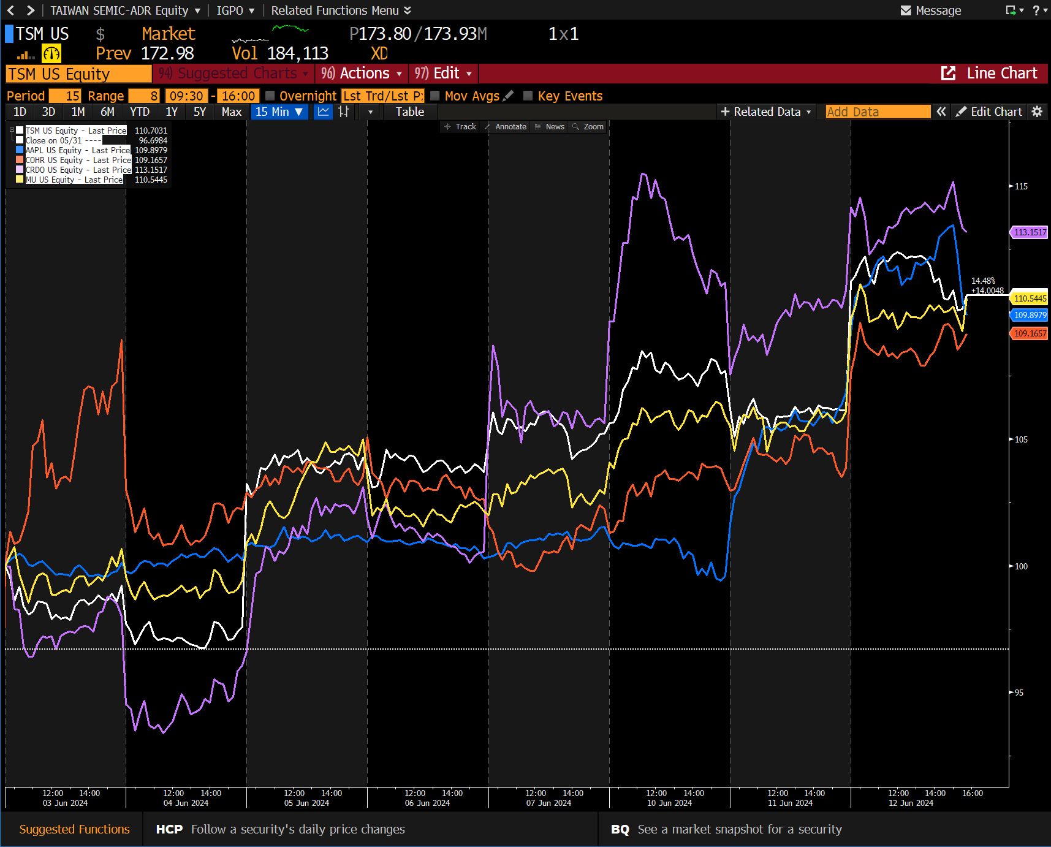Screen dimensions: 1051x847
Task: Select the 6M range tab
Action: click(107, 112)
